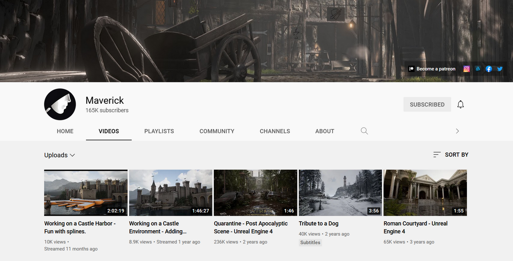Image resolution: width=513 pixels, height=261 pixels.
Task: Click the Maverick channel avatar
Action: [60, 104]
